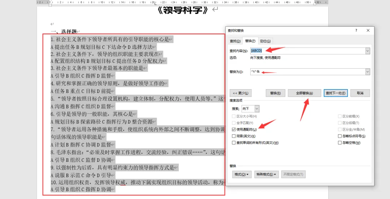Click the options text 向下搜索, 使用通配符

(x=265, y=58)
